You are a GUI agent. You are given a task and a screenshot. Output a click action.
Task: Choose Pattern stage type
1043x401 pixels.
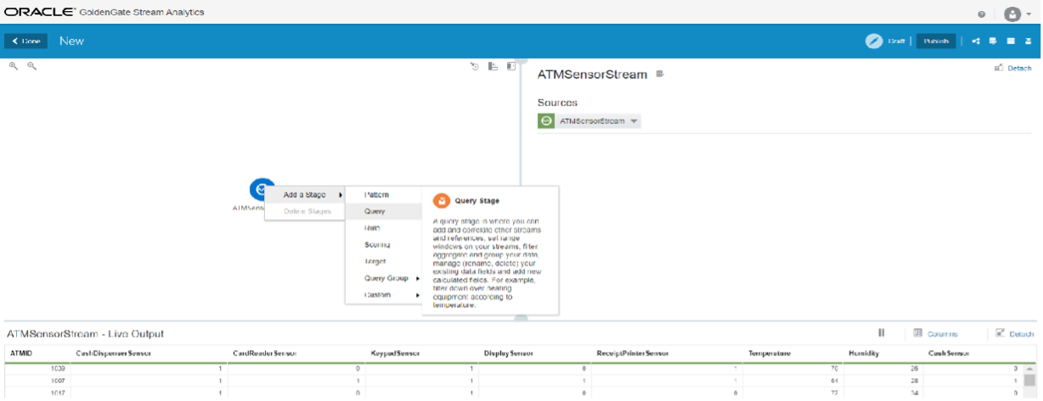click(x=383, y=195)
